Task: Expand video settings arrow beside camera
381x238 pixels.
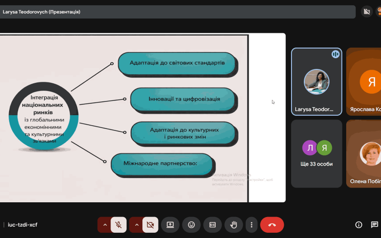Action: pyautogui.click(x=136, y=225)
